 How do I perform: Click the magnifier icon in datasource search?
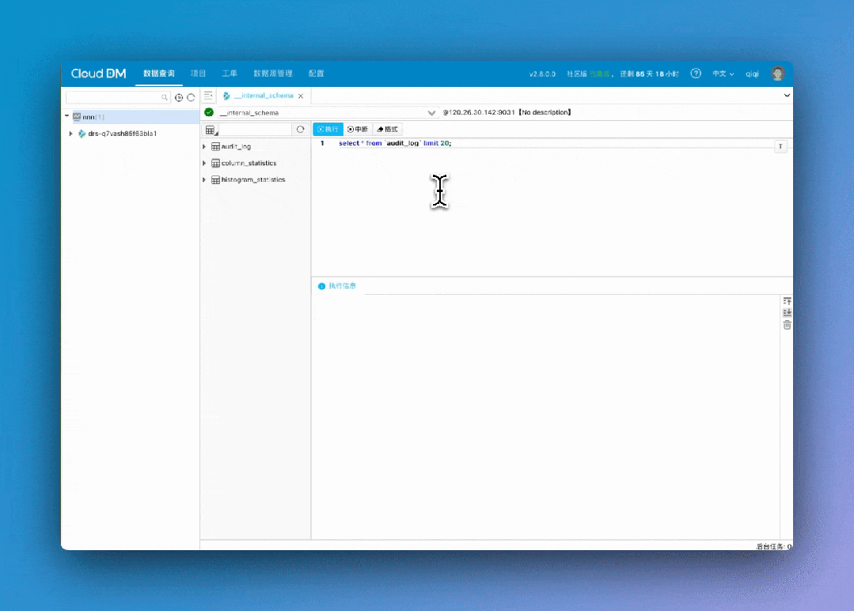pos(164,97)
